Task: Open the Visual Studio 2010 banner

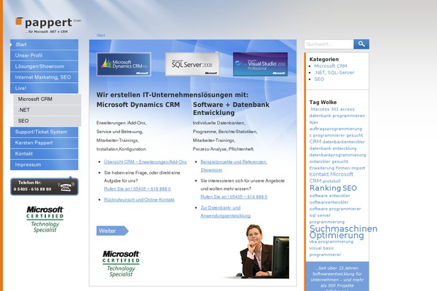Action: click(x=260, y=64)
